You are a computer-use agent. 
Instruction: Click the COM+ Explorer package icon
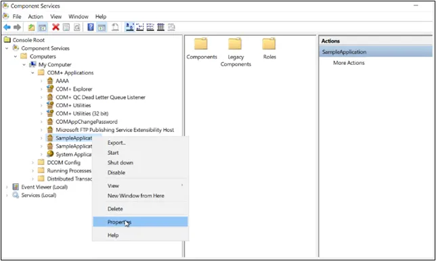tap(50, 89)
